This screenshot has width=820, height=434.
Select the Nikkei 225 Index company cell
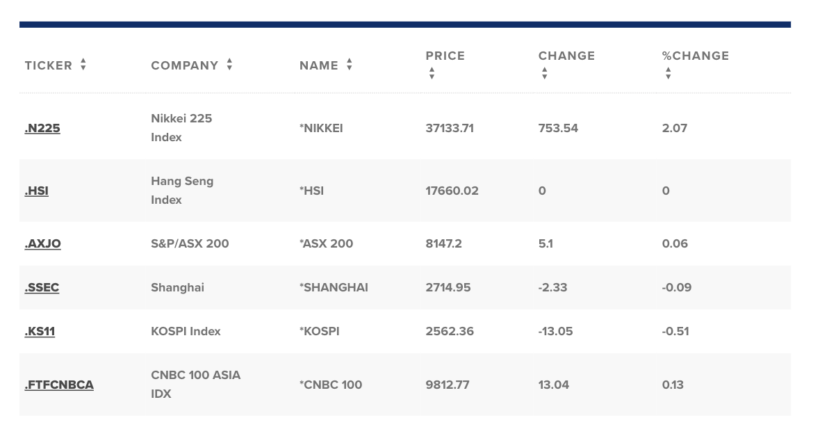click(x=181, y=128)
